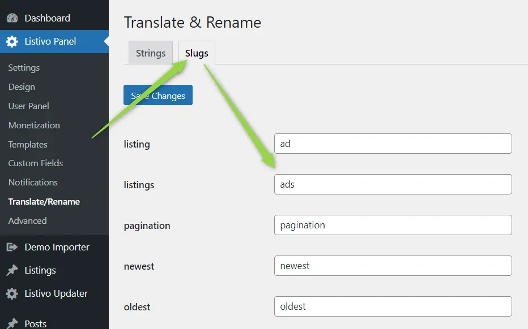Open the Custom Fields submenu
Screen dimensions: 528x329
pyautogui.click(x=36, y=163)
